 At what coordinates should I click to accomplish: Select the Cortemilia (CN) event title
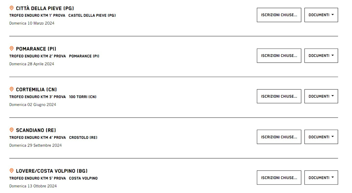36,89
